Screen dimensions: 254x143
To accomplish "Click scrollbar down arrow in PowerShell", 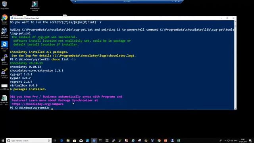I will point(235,108).
